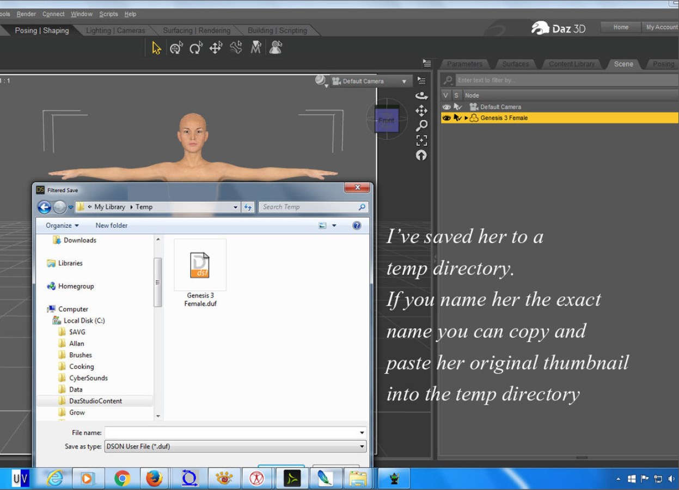Screen dimensions: 679x490
Task: Click the New folder button
Action: click(112, 226)
